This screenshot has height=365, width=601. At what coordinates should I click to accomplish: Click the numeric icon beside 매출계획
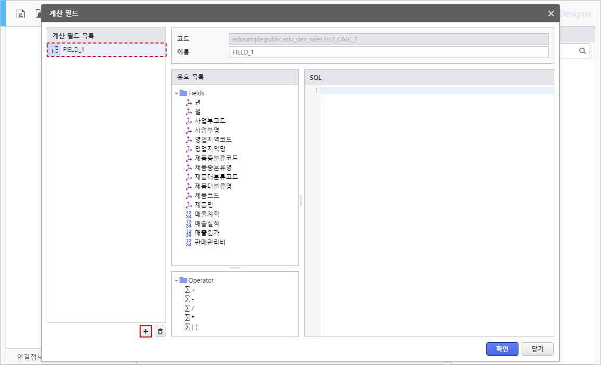pyautogui.click(x=188, y=214)
